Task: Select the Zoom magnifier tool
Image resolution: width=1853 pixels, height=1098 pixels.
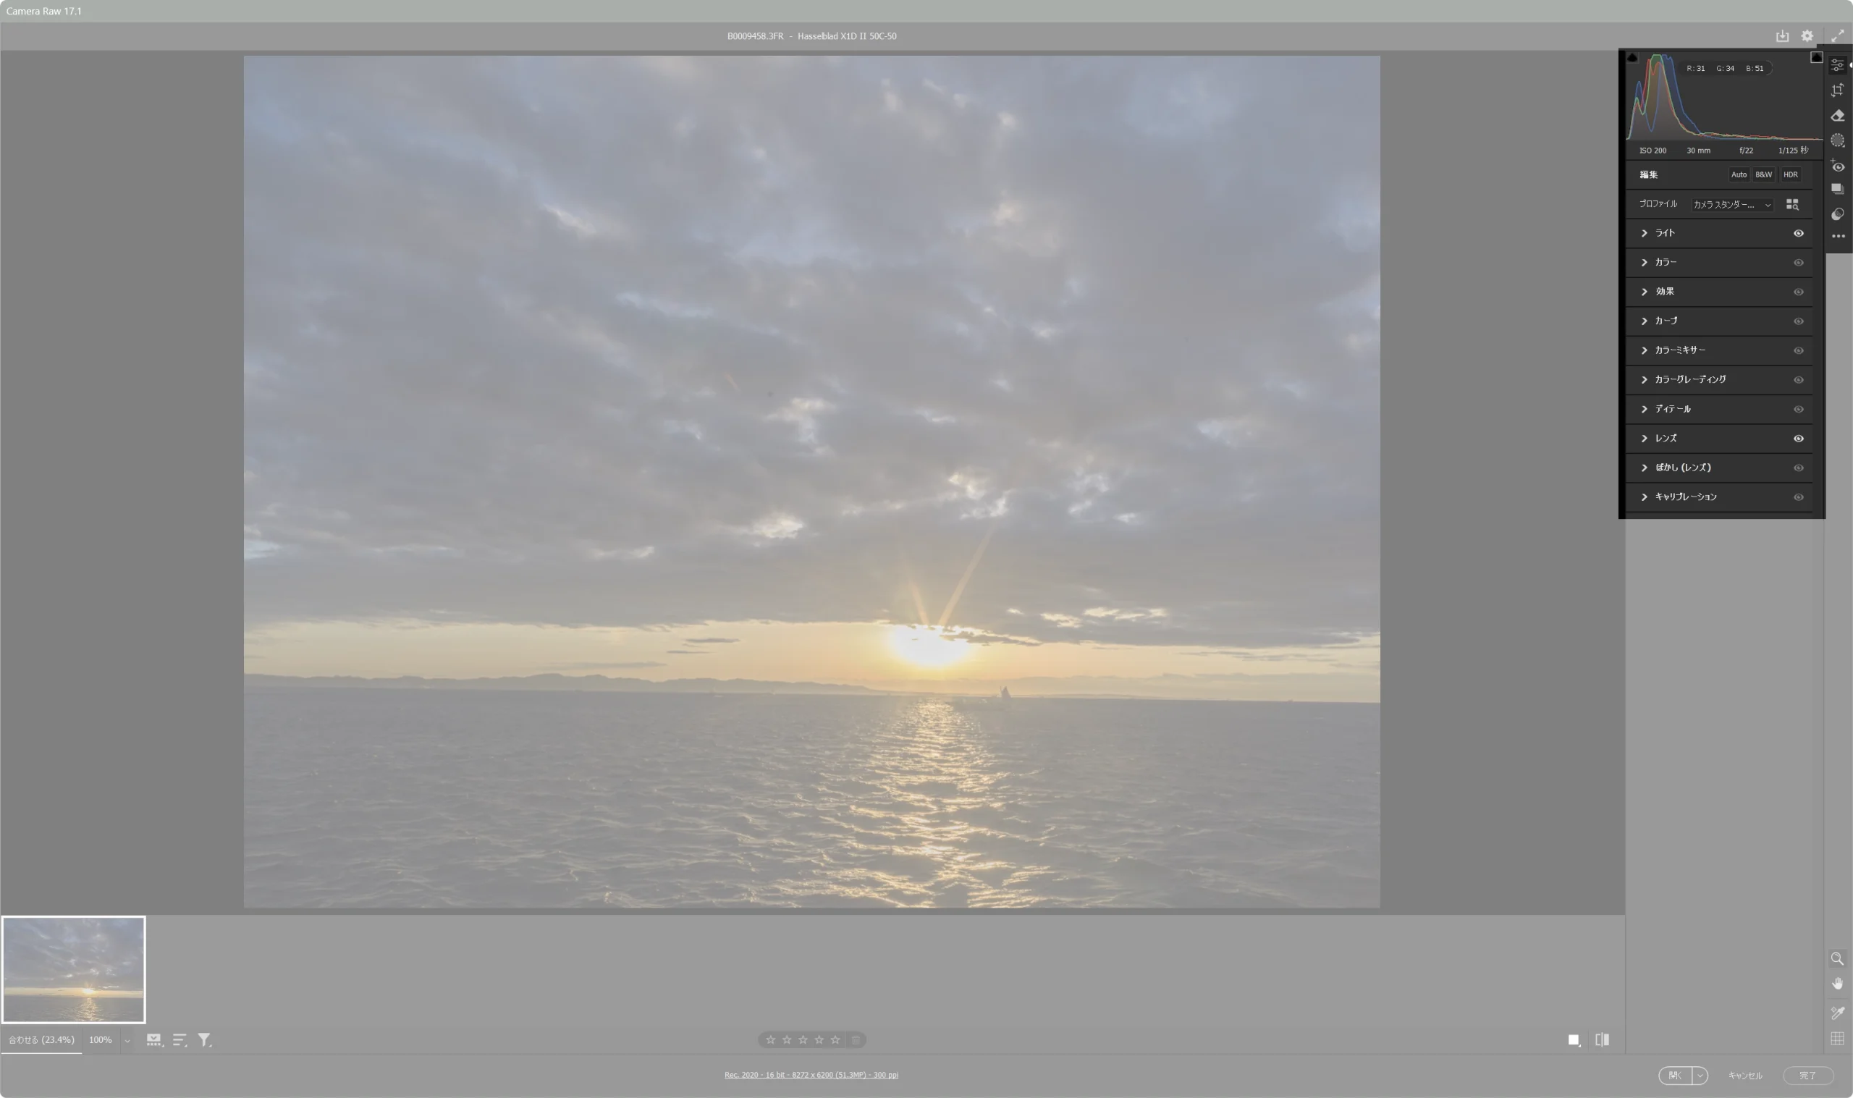Action: point(1837,959)
